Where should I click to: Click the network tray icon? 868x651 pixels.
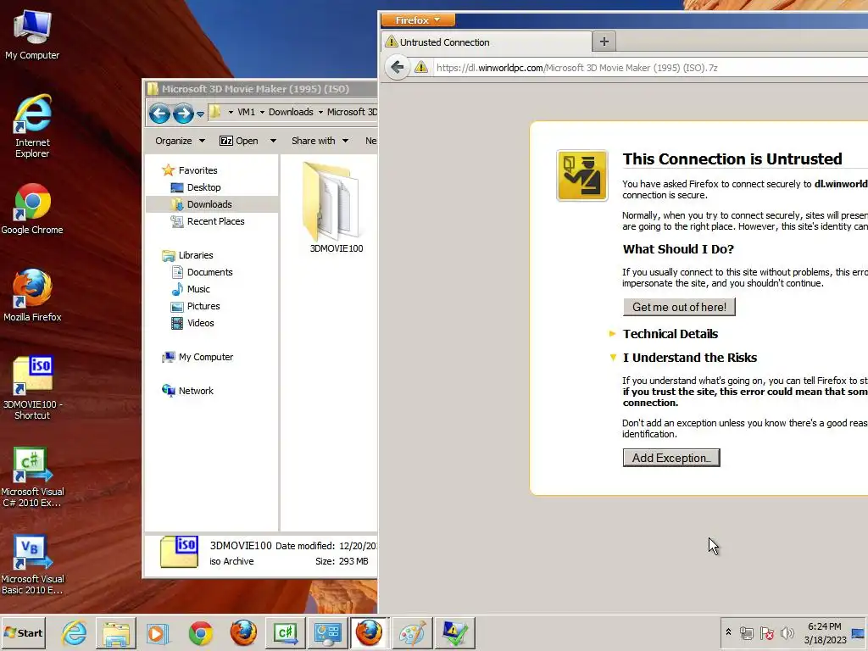click(x=747, y=632)
